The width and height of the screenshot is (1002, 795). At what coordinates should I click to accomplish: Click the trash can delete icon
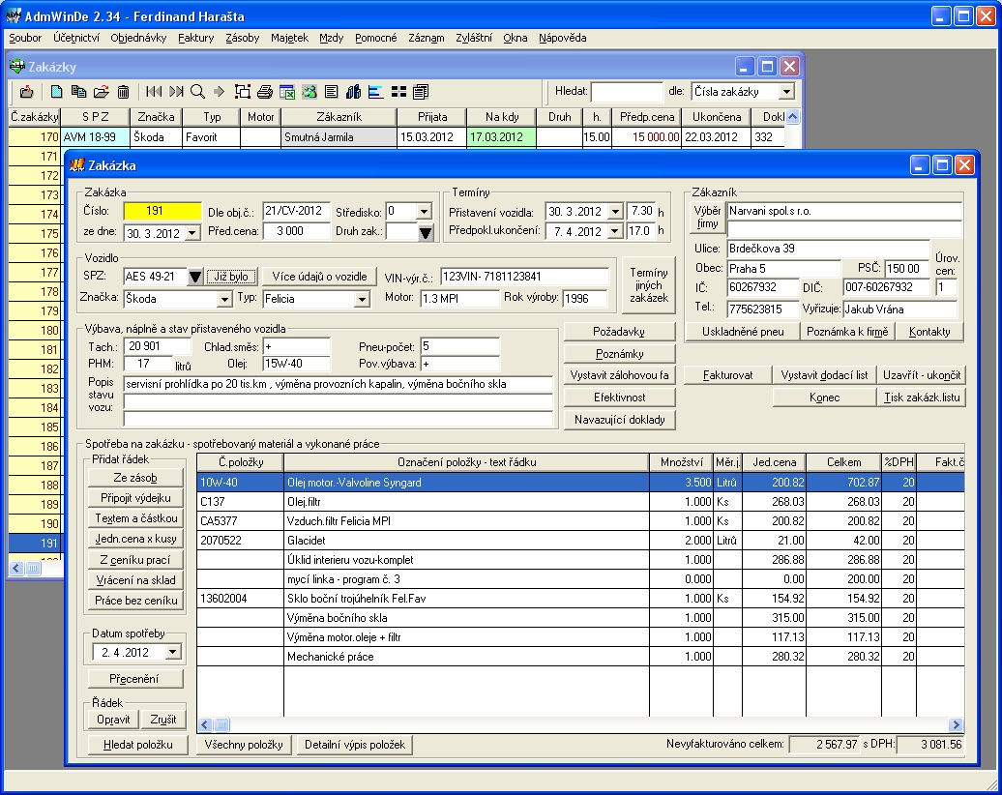coord(123,92)
